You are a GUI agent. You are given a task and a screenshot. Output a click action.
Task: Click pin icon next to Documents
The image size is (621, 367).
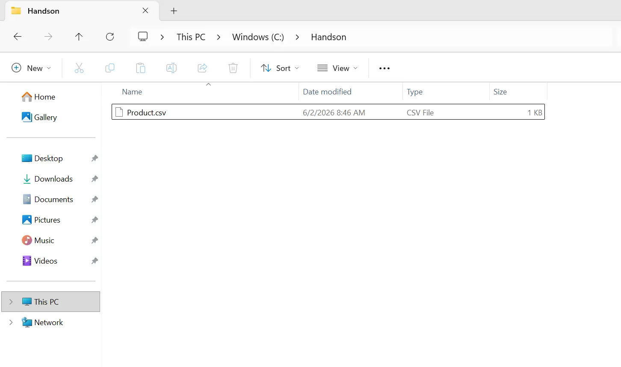point(95,200)
